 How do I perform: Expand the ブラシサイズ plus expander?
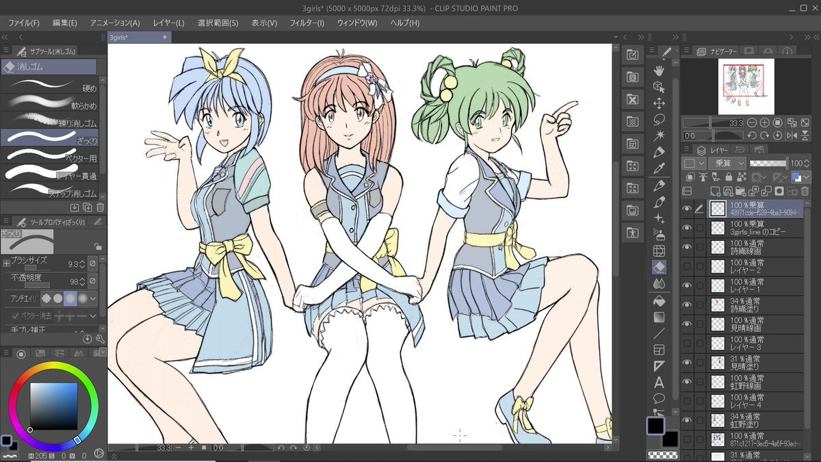[6, 263]
